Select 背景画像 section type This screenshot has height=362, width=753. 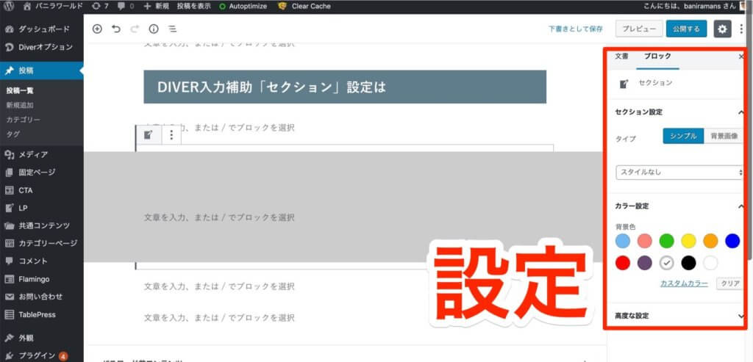tap(724, 136)
